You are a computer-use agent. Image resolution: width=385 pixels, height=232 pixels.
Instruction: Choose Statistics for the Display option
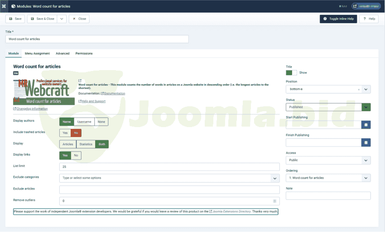(x=85, y=144)
